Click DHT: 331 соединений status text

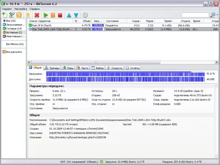(79, 162)
